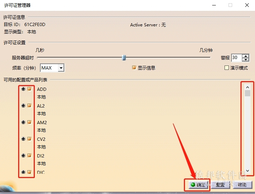Click the 重置 button
The width and height of the screenshot is (255, 194).
tap(221, 185)
